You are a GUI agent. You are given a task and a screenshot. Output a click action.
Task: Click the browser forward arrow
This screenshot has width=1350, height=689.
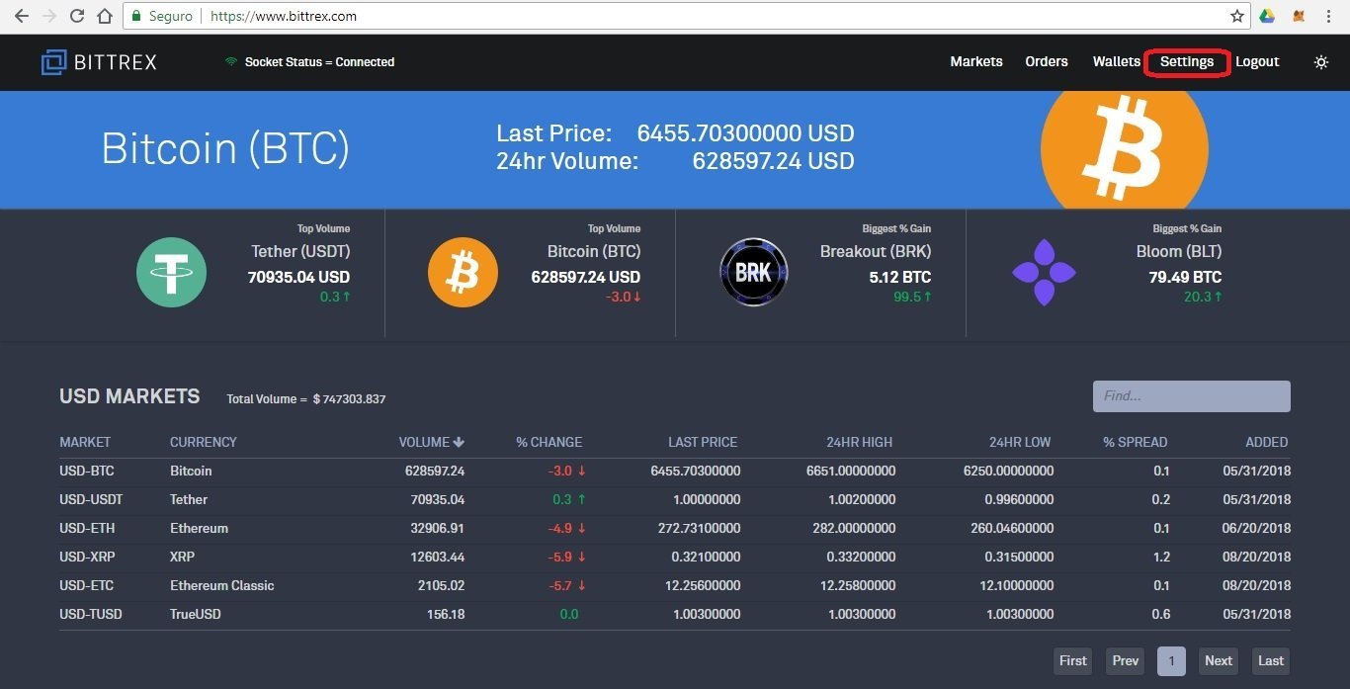point(49,16)
